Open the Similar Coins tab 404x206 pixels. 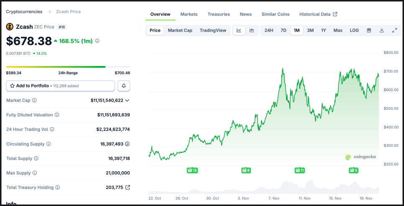(275, 14)
